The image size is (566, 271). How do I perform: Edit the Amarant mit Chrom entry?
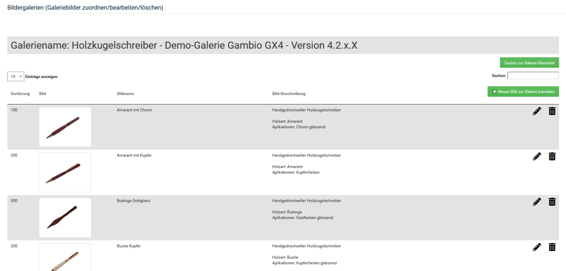coord(537,111)
